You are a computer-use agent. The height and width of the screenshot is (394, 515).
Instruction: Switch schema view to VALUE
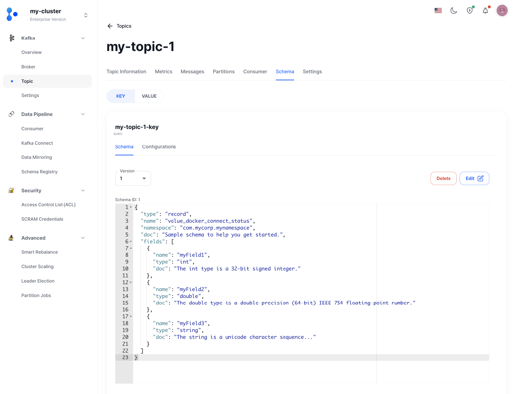pos(149,96)
